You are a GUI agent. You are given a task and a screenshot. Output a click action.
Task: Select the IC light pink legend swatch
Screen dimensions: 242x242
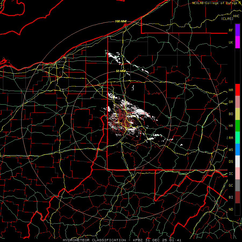[237, 173]
